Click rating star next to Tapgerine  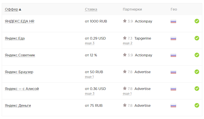coord(125,38)
